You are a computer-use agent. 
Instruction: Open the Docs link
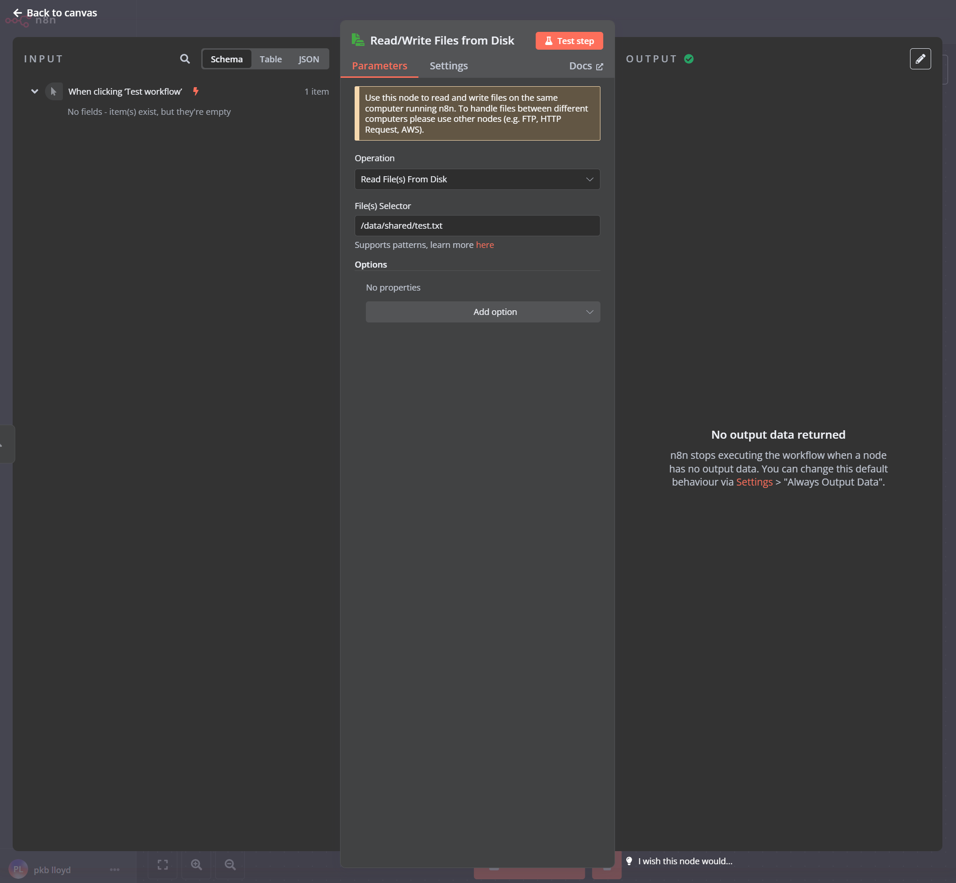click(585, 66)
